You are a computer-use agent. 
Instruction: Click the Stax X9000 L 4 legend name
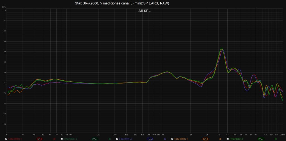181,139
